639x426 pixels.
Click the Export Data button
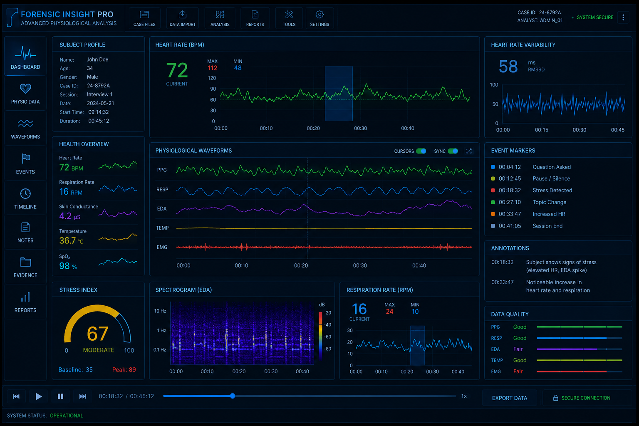(x=510, y=398)
